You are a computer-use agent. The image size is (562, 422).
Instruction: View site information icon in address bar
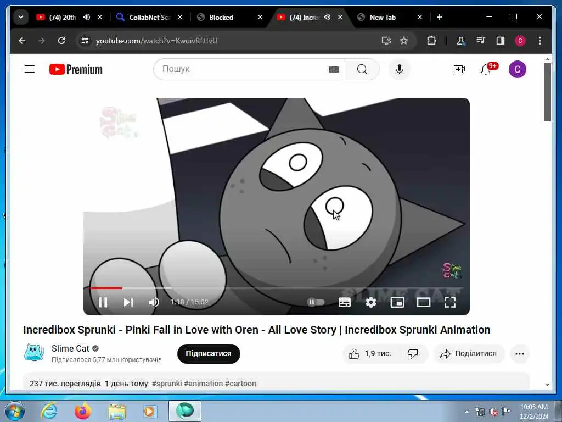85,41
